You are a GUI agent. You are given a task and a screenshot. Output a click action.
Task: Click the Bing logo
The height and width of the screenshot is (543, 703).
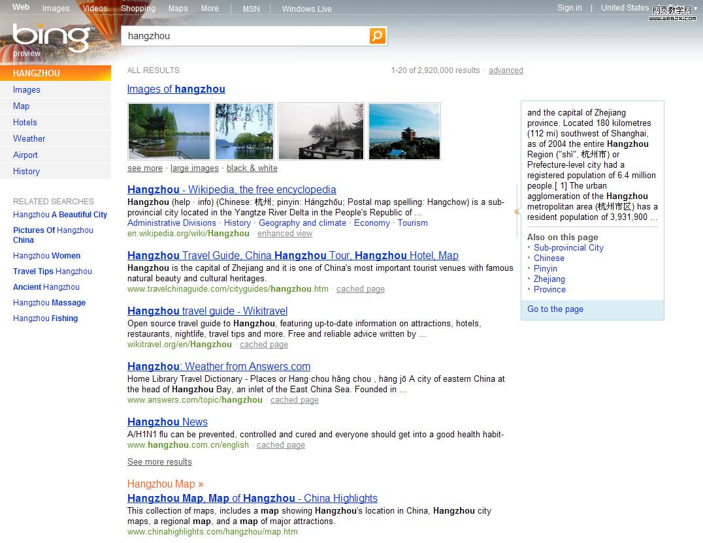(x=50, y=37)
